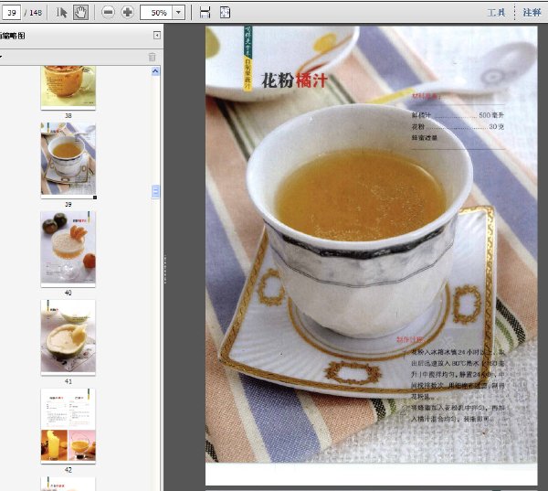Click the thumbnail scrollbar up arrow
The image size is (548, 491).
pos(155,71)
